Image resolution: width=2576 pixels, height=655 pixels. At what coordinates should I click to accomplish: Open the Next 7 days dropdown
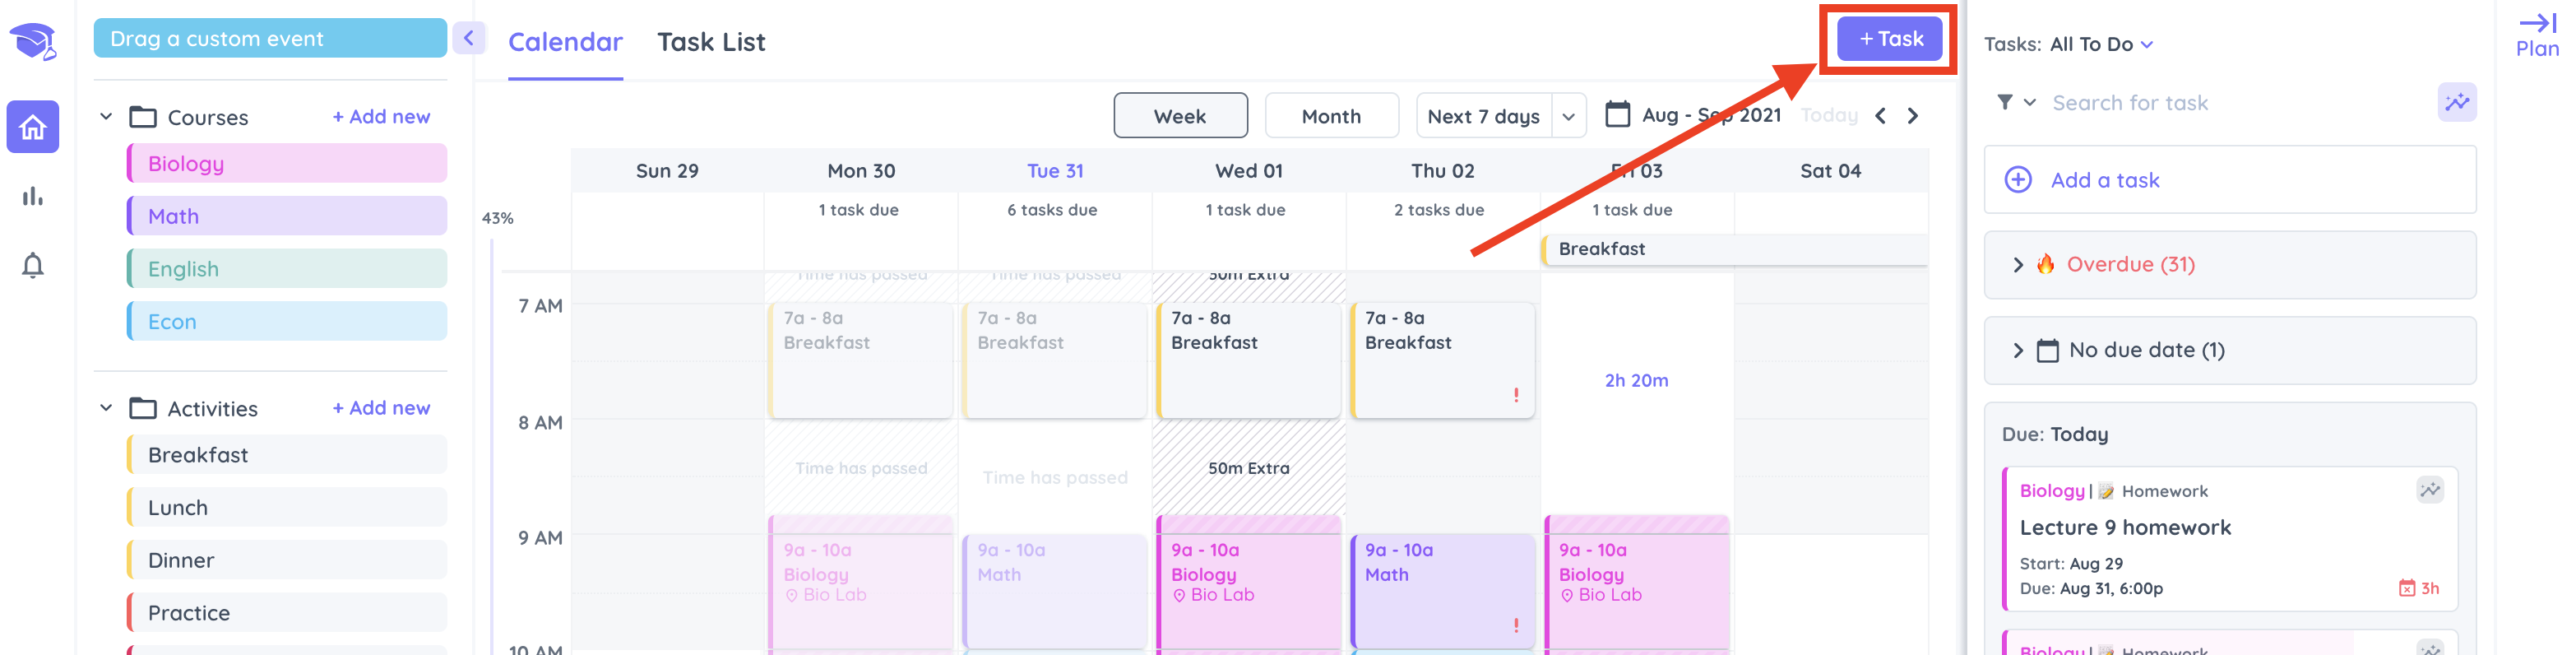pyautogui.click(x=1568, y=117)
